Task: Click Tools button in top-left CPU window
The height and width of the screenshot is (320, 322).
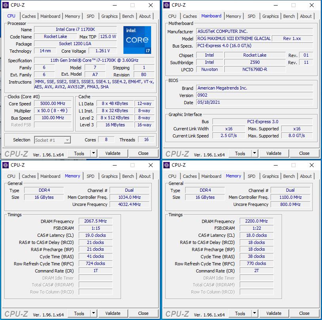Action: tap(79, 153)
